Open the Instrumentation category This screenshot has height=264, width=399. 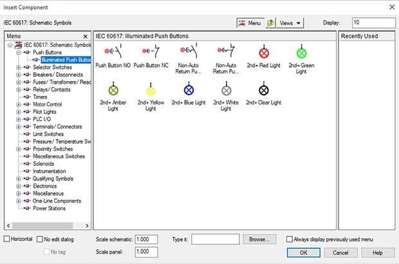(50, 171)
